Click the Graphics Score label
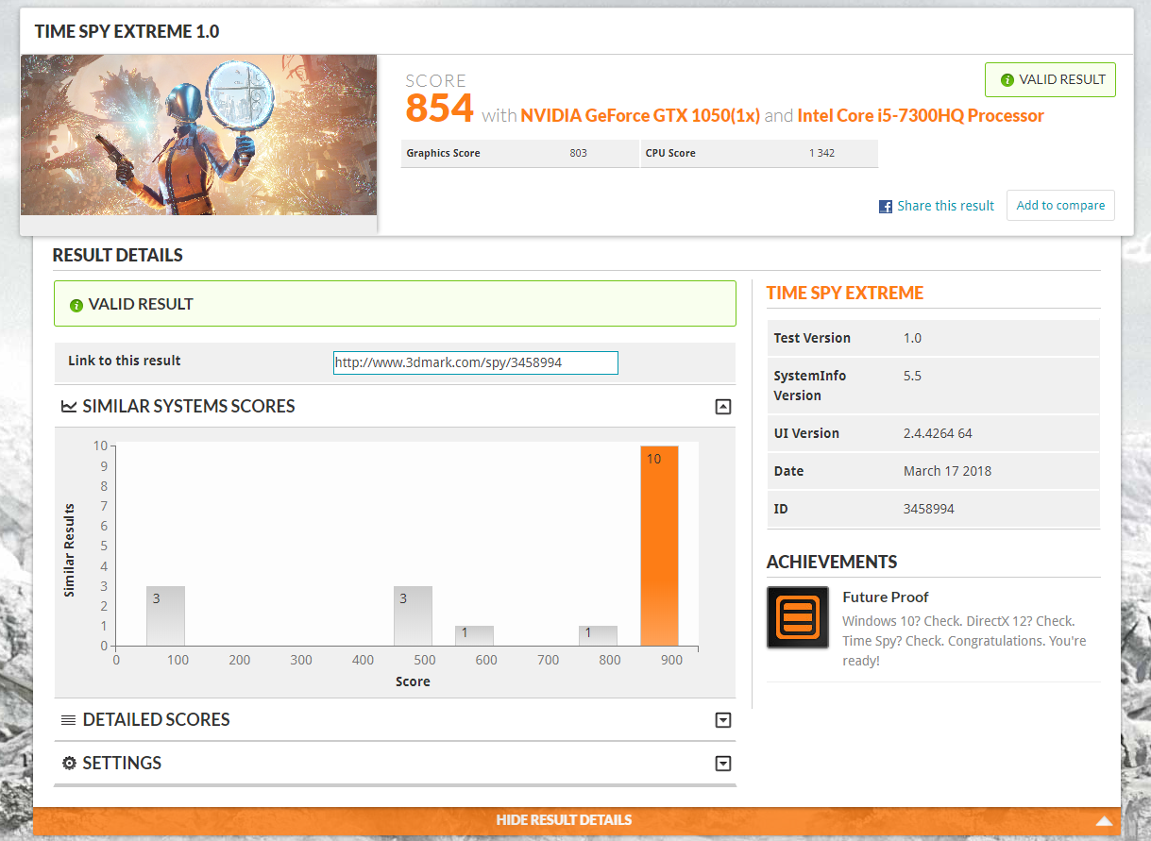Screen dimensions: 1151x841 443,153
